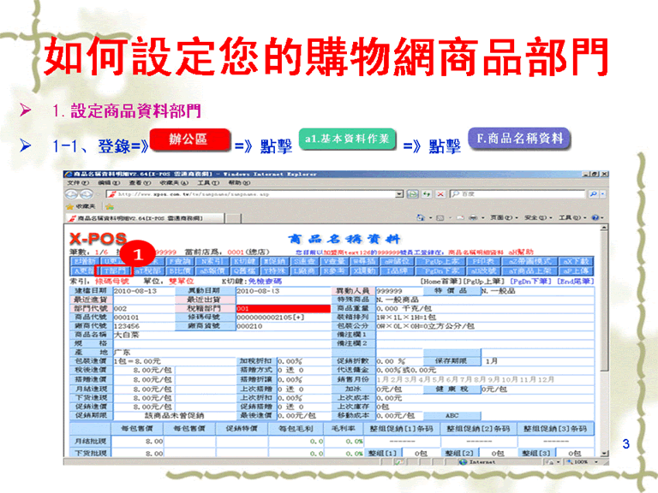Open the 页面(P) dropdown menu

[x=504, y=217]
